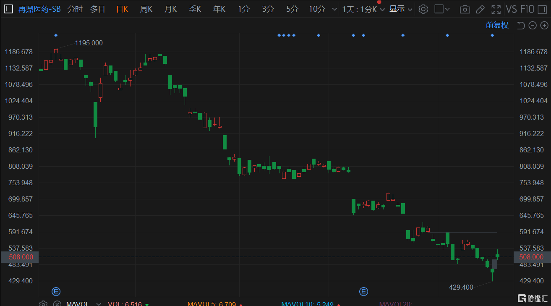The width and height of the screenshot is (551, 306).
Task: Click the 前复权 adjustment link
Action: coord(497,25)
